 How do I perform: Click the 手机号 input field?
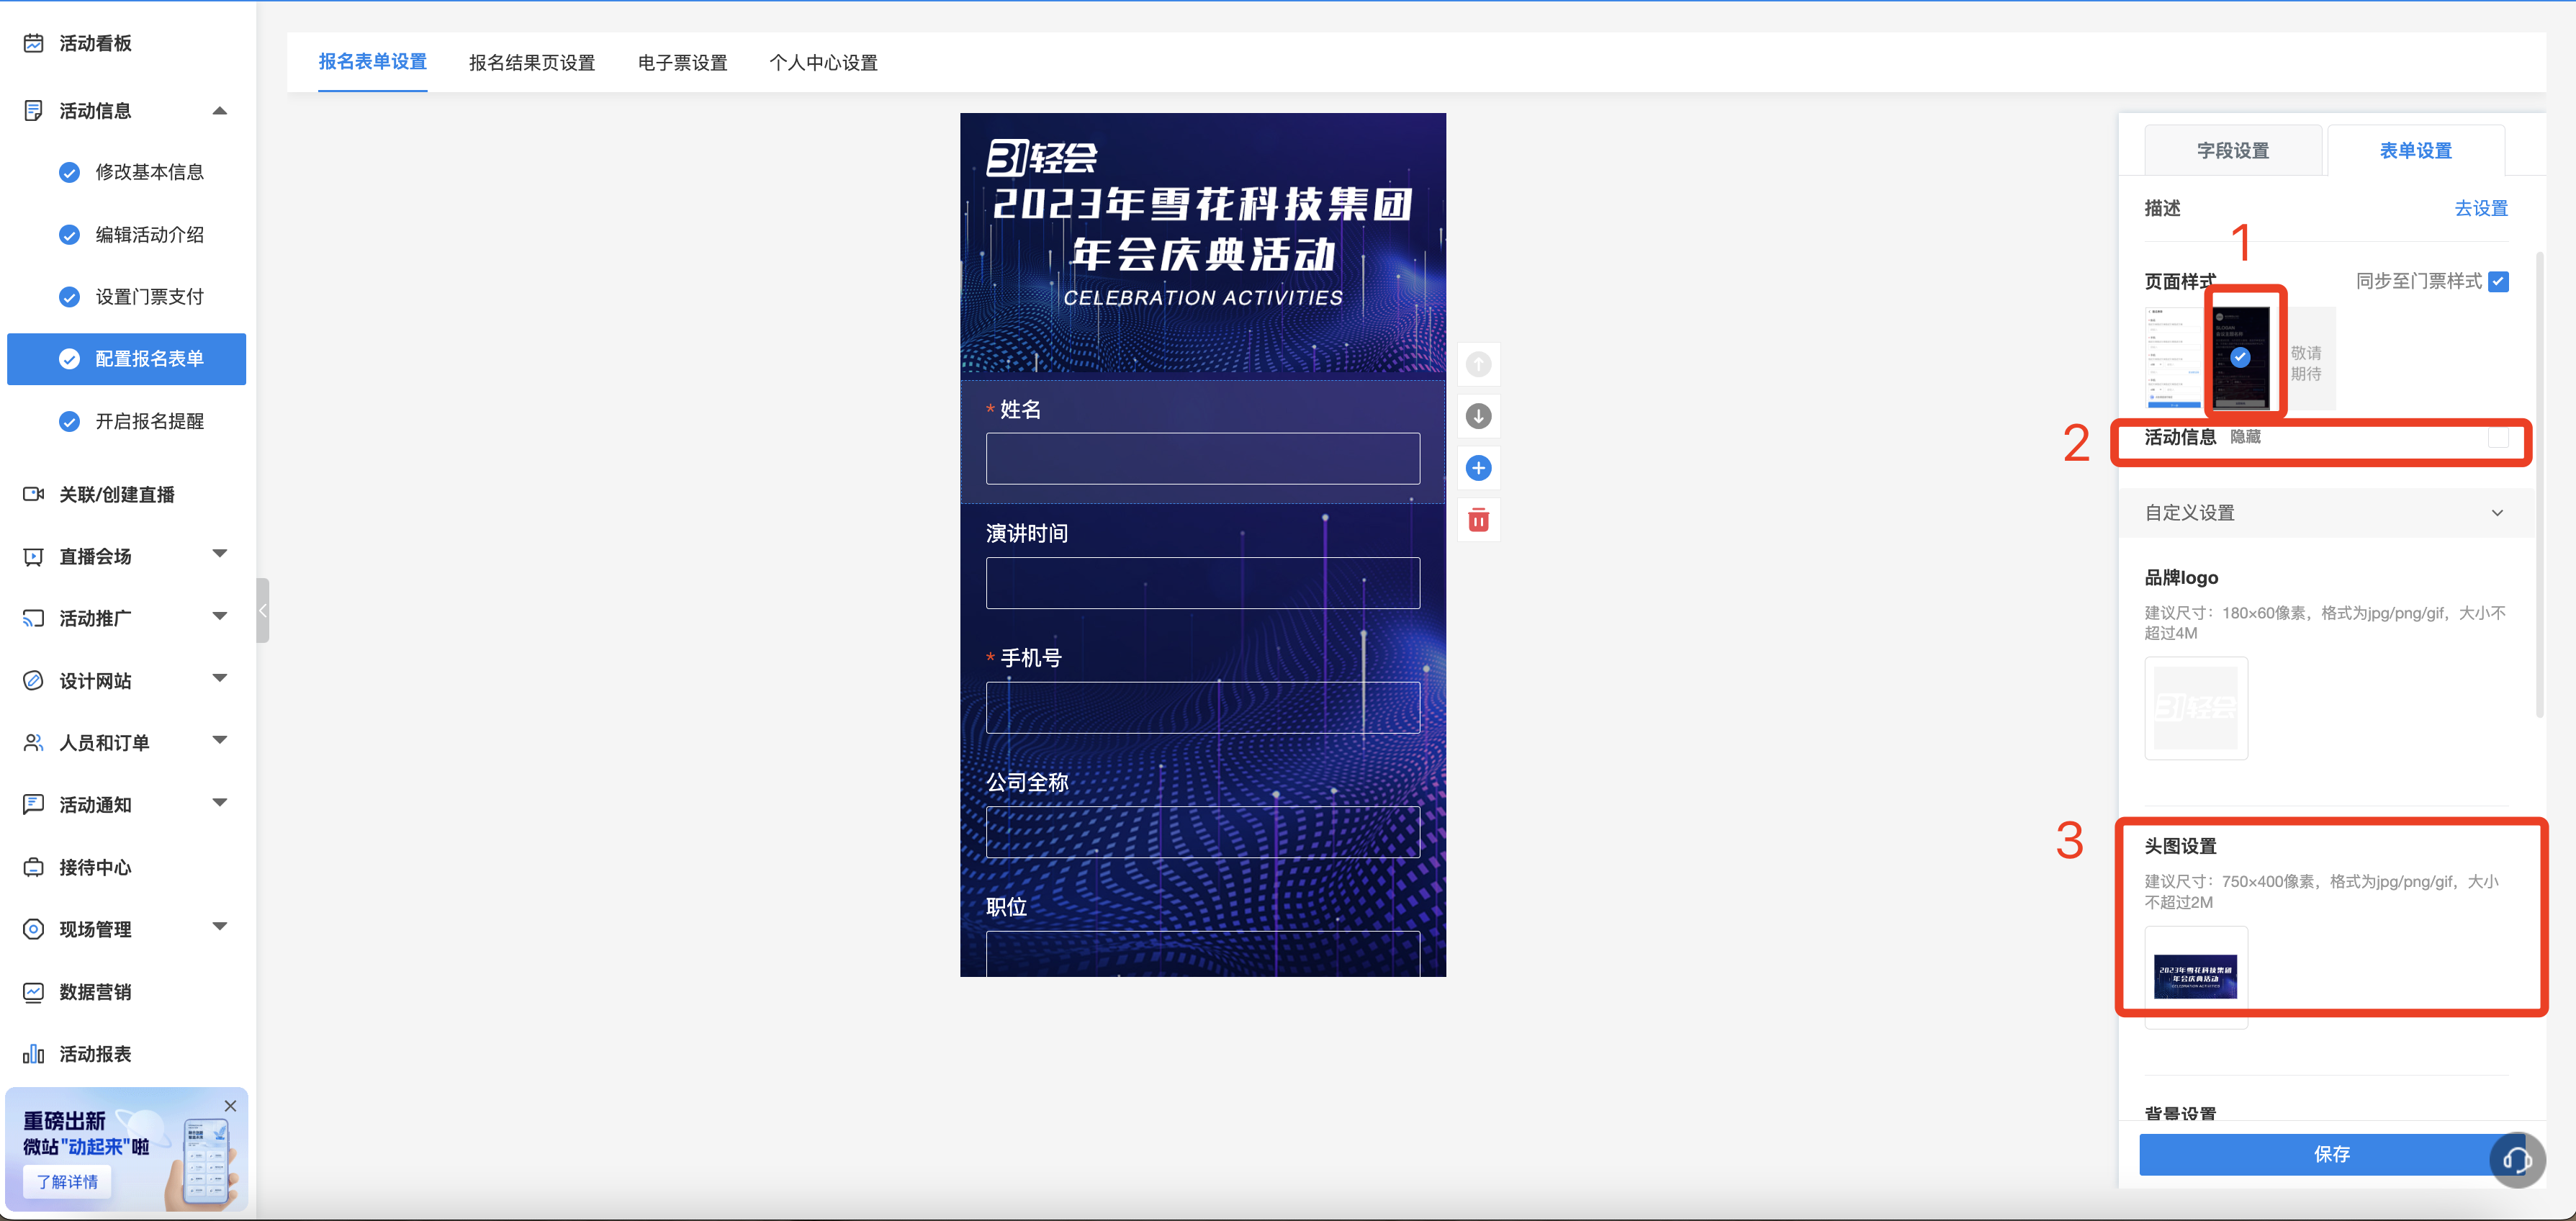(x=1203, y=708)
